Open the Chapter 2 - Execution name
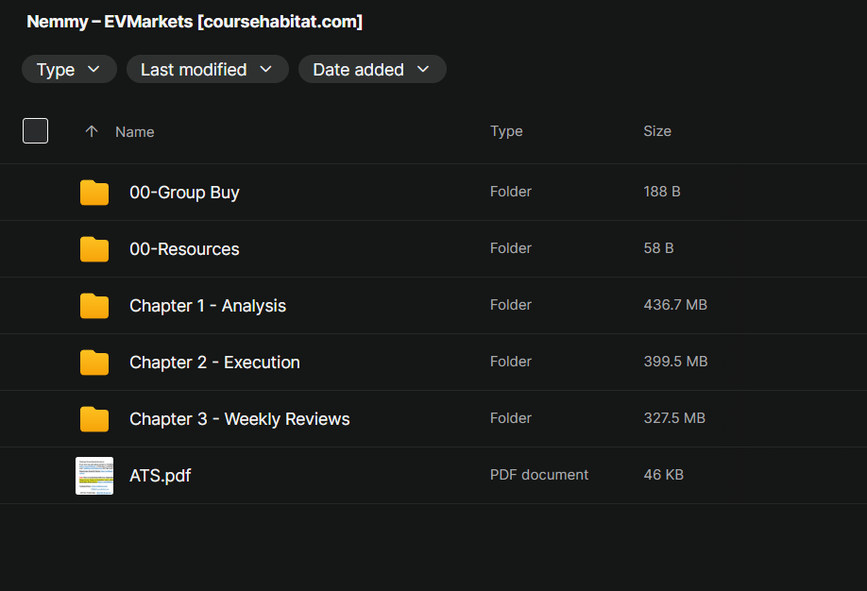Image resolution: width=867 pixels, height=591 pixels. click(214, 363)
